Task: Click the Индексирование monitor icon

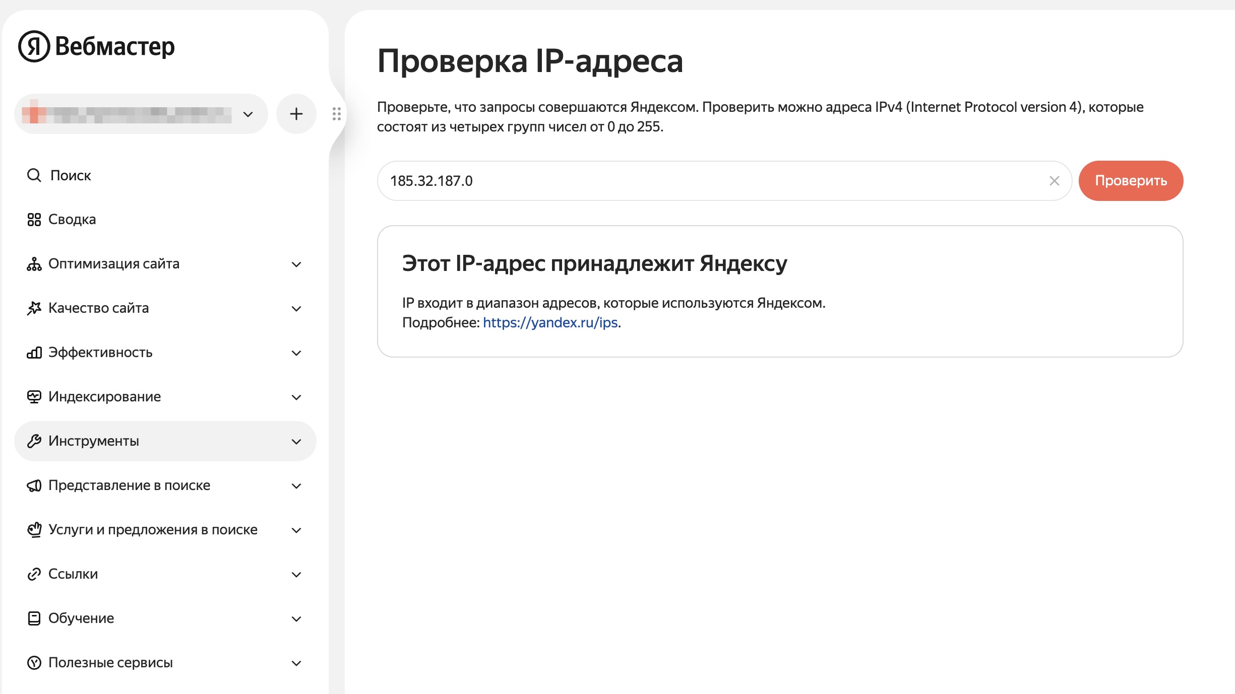Action: point(34,397)
